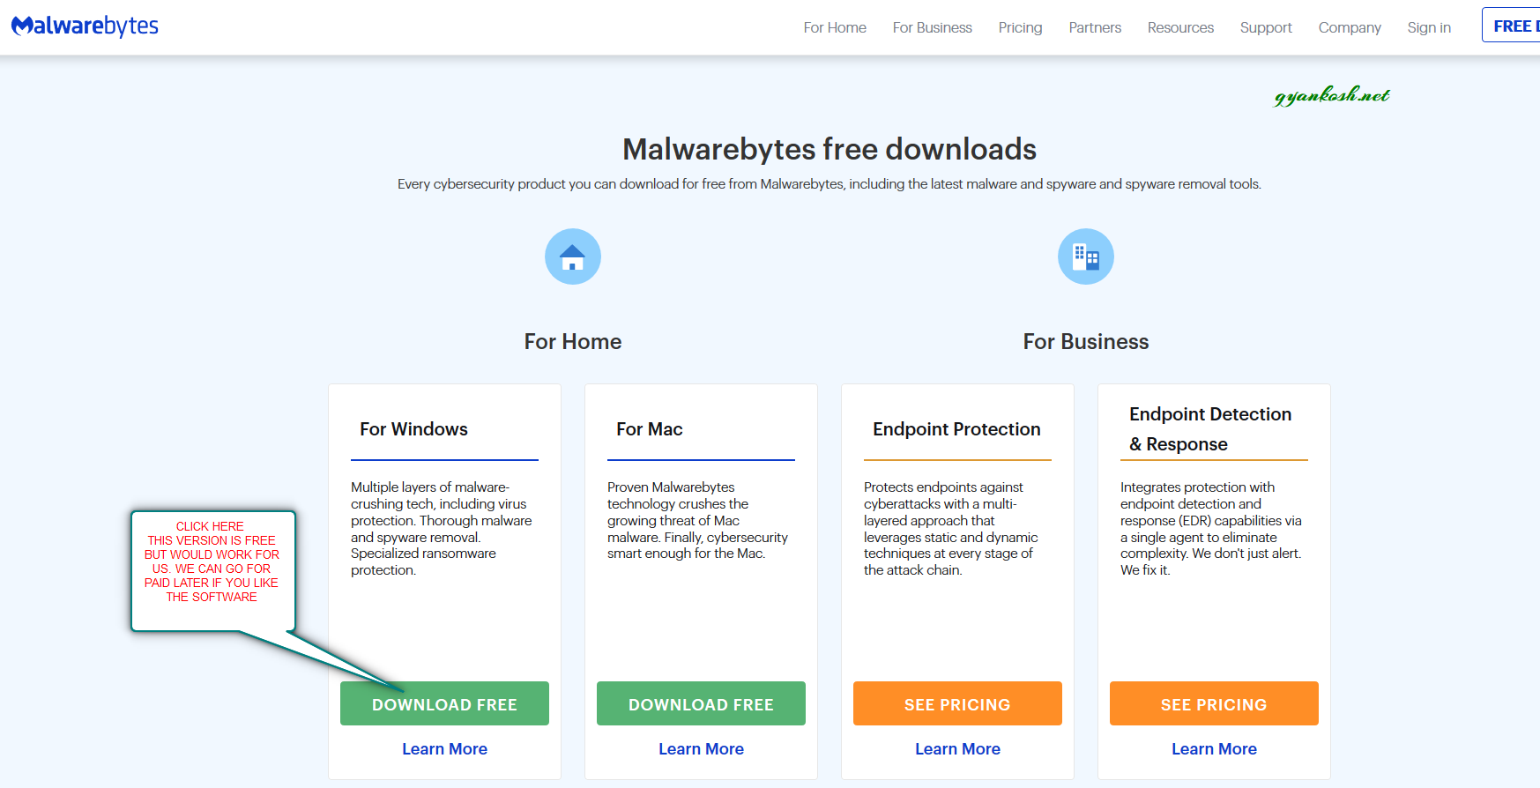Open the For Business menu

point(933,27)
